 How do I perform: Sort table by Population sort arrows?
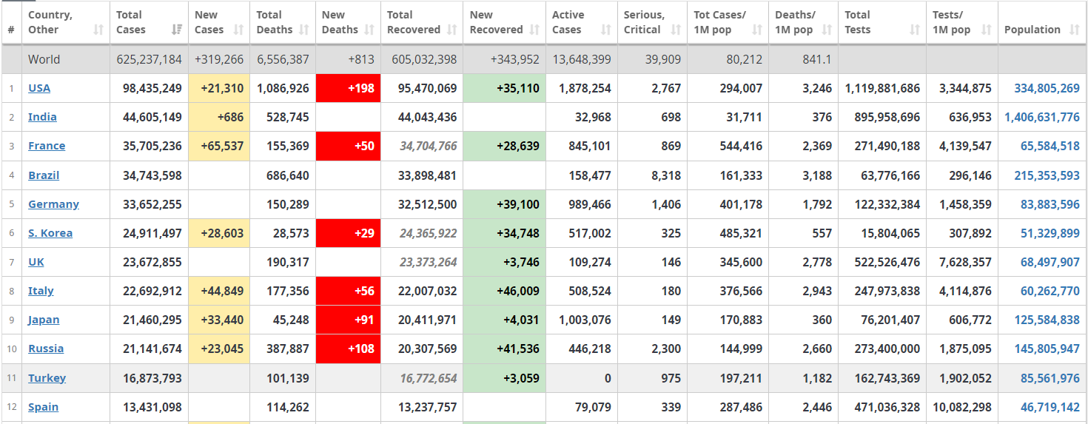tap(1075, 30)
